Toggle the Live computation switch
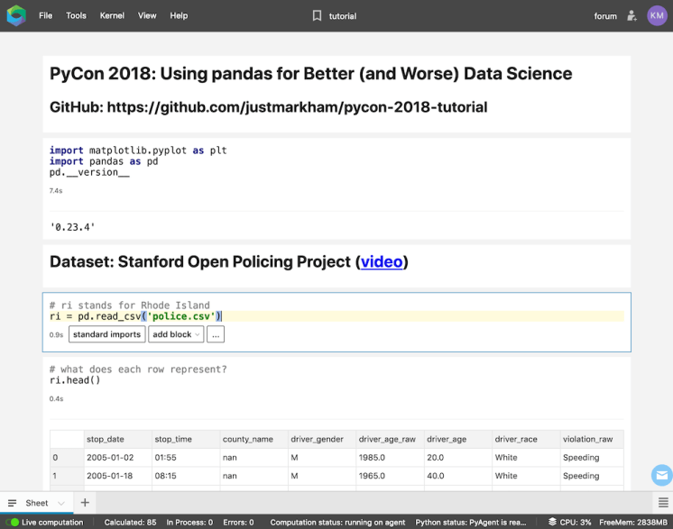This screenshot has width=673, height=529. coord(13,522)
